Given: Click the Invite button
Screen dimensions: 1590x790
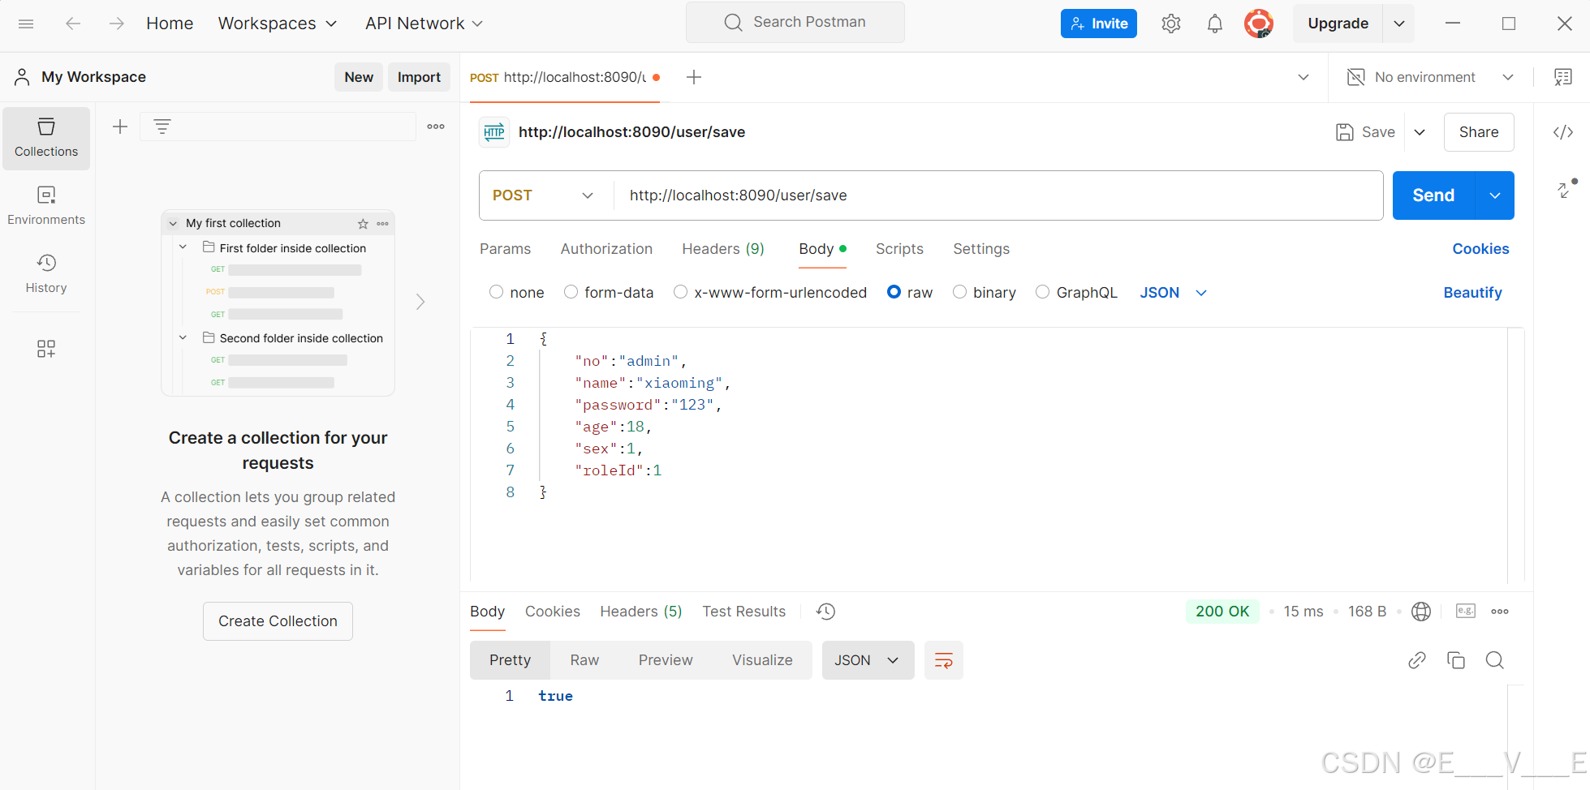Looking at the screenshot, I should coord(1099,24).
